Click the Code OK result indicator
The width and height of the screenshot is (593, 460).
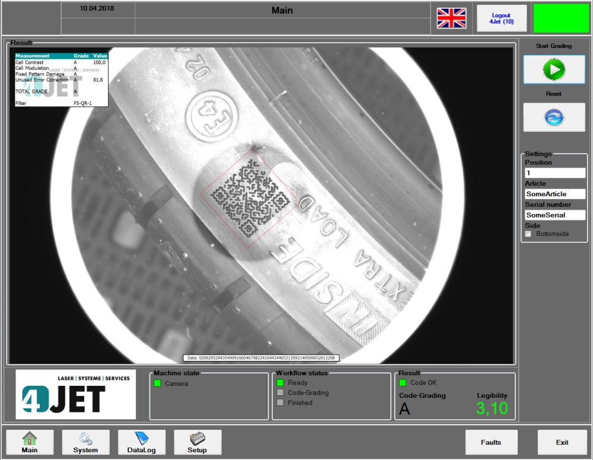[403, 383]
